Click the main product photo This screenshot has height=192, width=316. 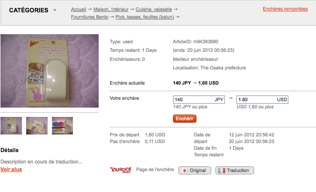[50, 71]
